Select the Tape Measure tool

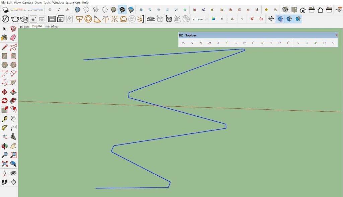[4, 119]
